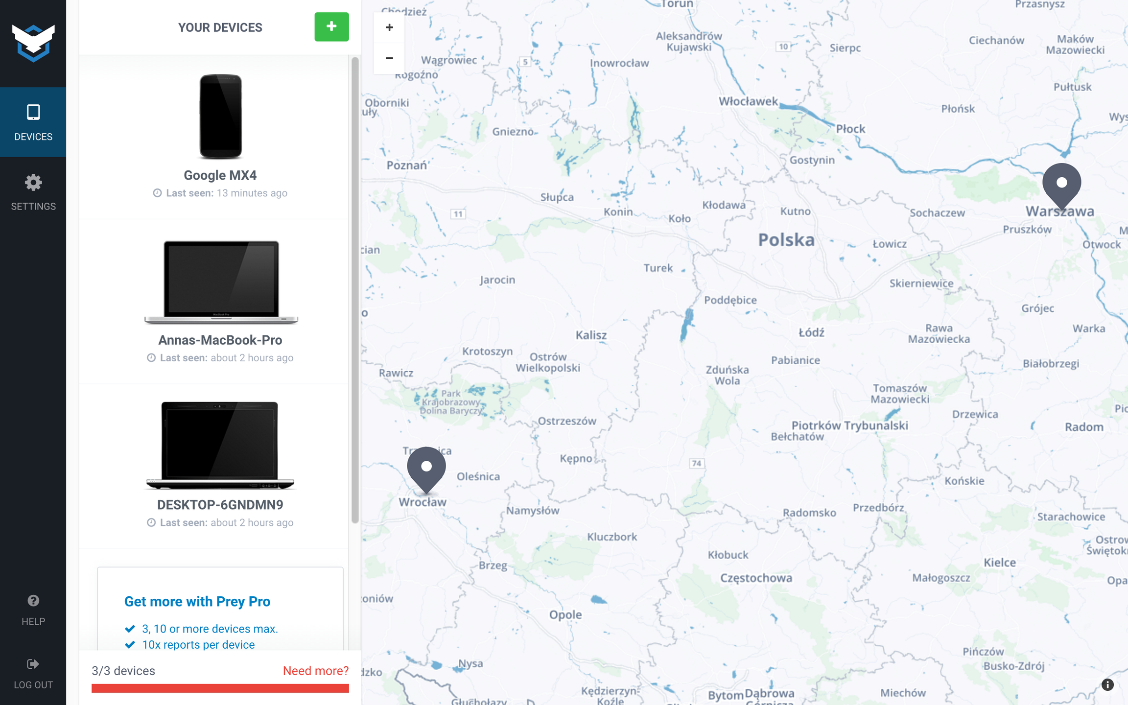Click the clock icon beside Google MX4 last seen

(157, 193)
